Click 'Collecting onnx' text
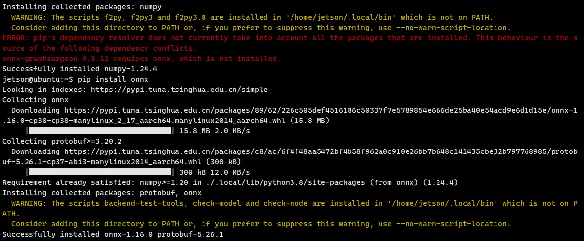The height and width of the screenshot is (241, 584). [35, 100]
